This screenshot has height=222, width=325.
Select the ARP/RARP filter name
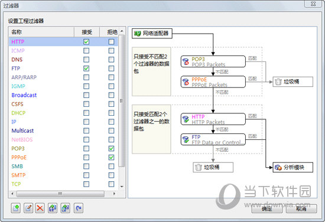[x=24, y=77]
